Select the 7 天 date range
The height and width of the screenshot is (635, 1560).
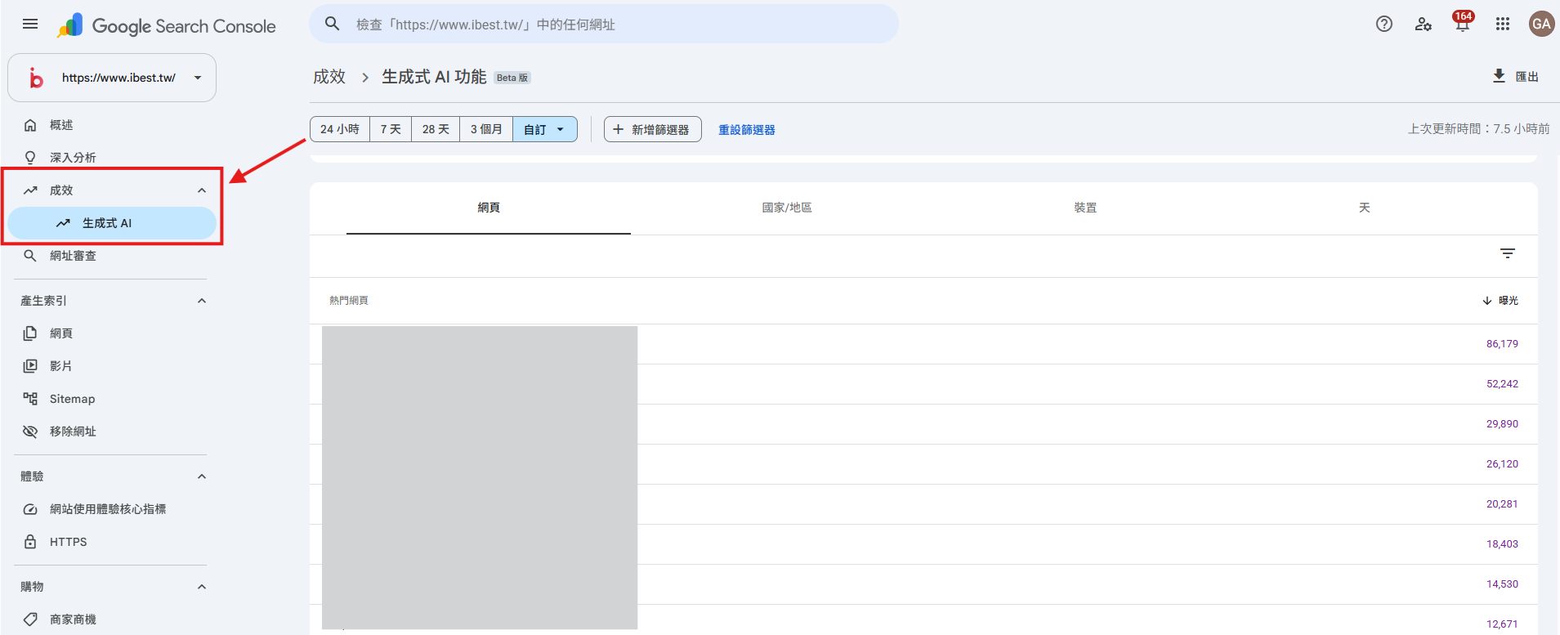point(391,129)
